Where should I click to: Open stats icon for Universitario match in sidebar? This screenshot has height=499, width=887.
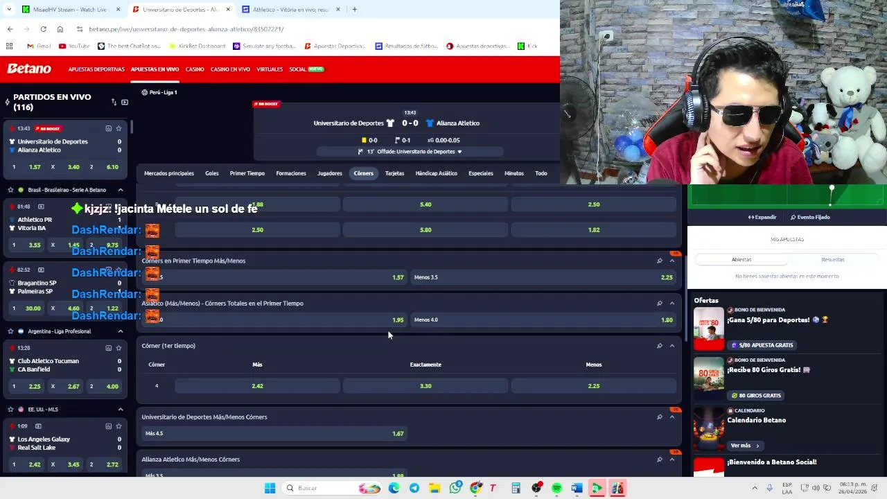[x=108, y=128]
